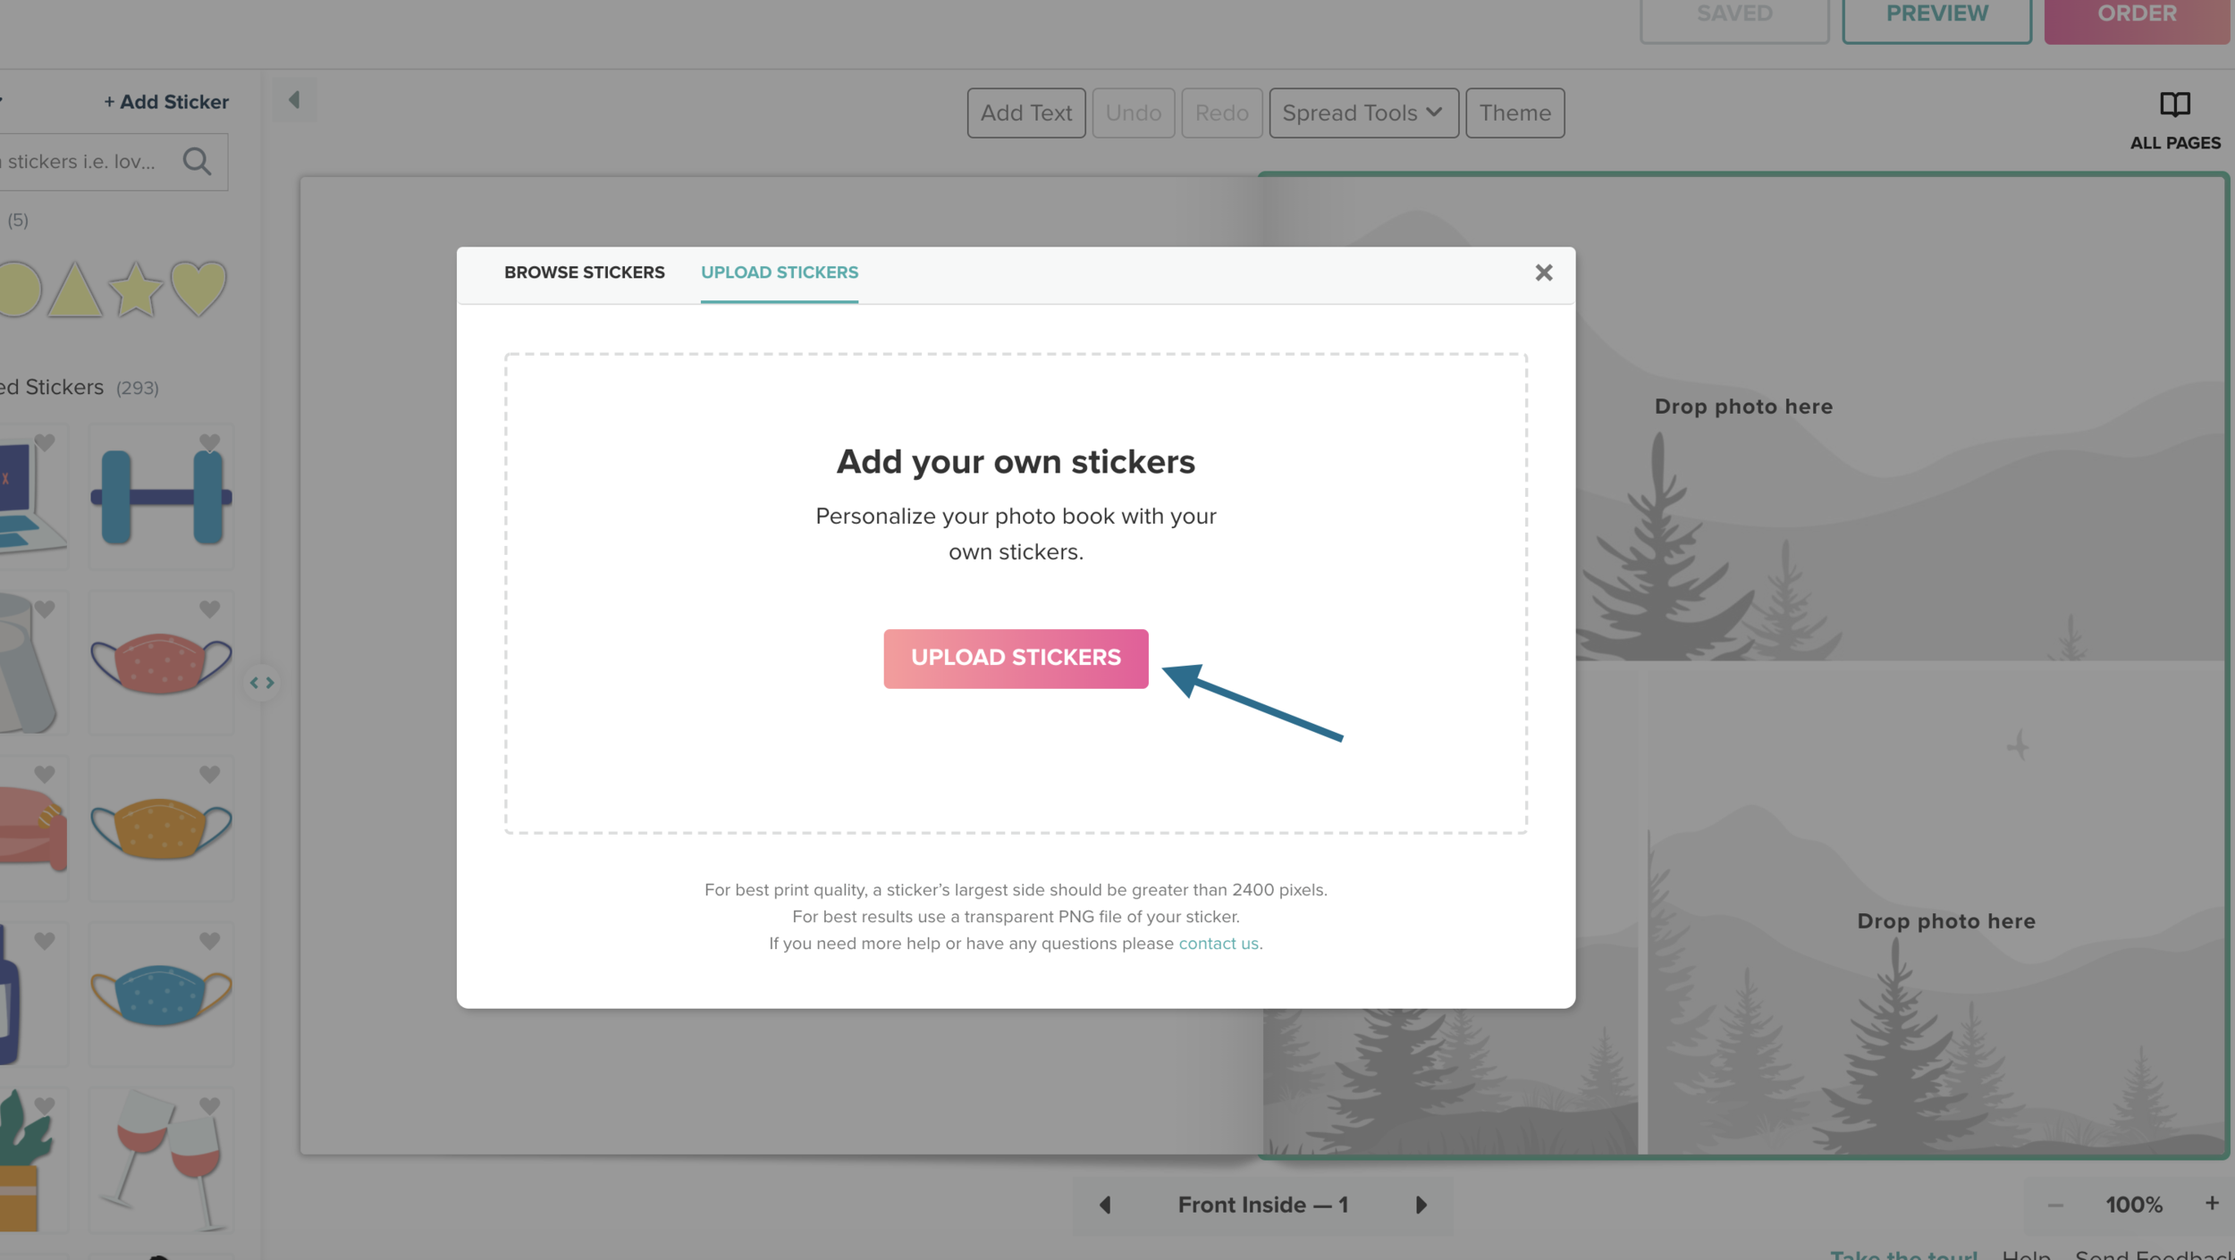Select the Upload Stickers tab

pyautogui.click(x=779, y=273)
